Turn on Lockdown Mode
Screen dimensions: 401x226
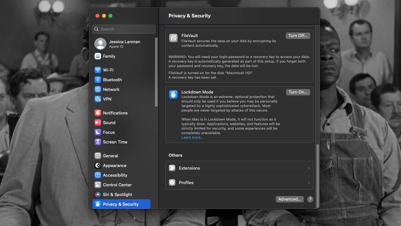pos(298,92)
